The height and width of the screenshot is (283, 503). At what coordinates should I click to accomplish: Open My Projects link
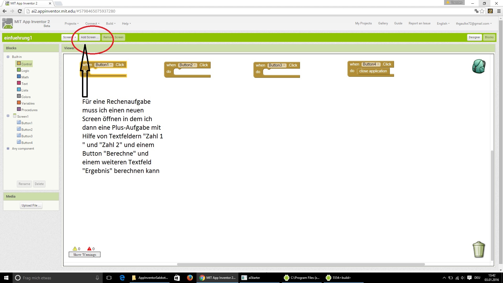click(363, 23)
